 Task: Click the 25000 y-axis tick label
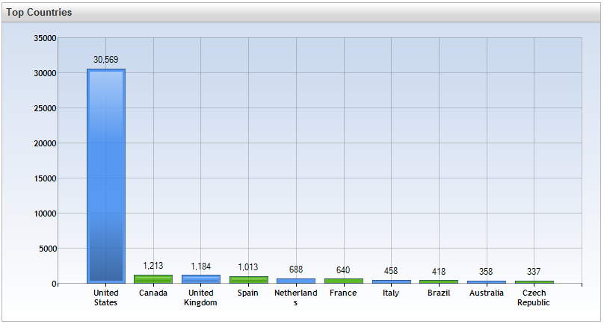click(45, 108)
